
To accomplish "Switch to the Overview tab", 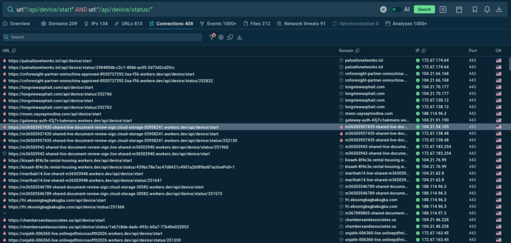I will tap(16, 24).
